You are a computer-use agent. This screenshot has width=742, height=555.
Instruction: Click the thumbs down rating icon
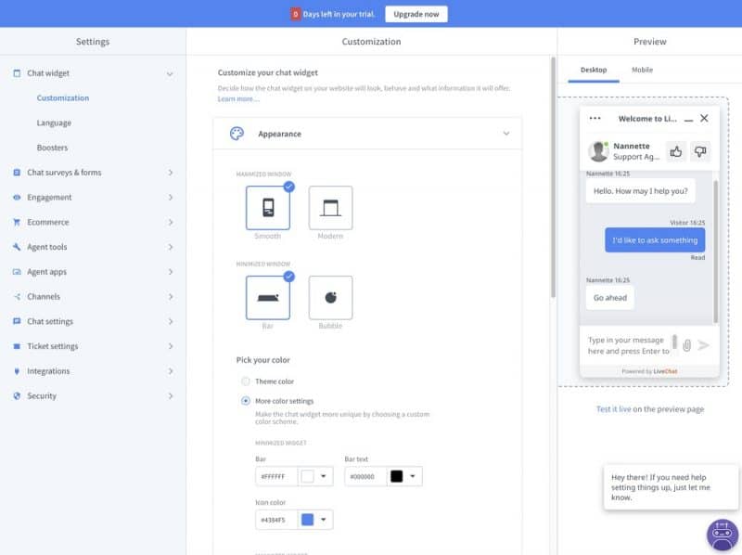[x=700, y=151]
